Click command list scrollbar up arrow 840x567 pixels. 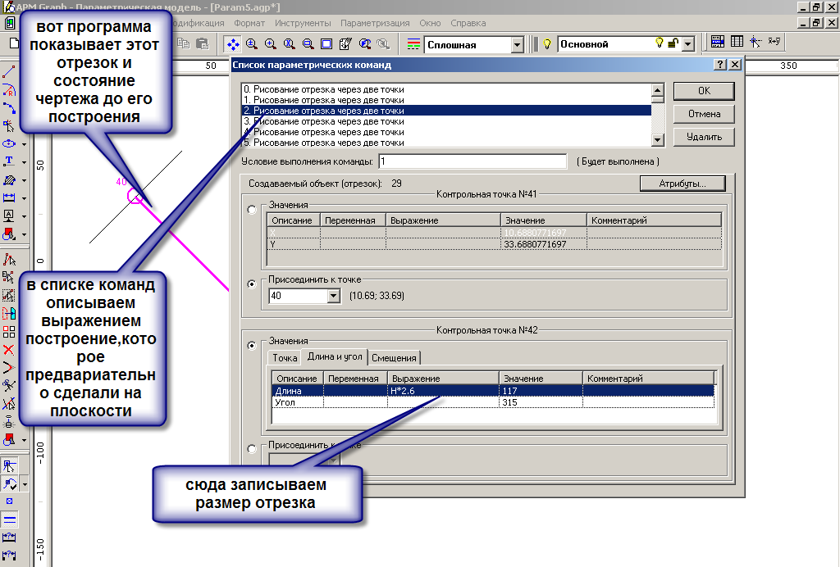(658, 90)
